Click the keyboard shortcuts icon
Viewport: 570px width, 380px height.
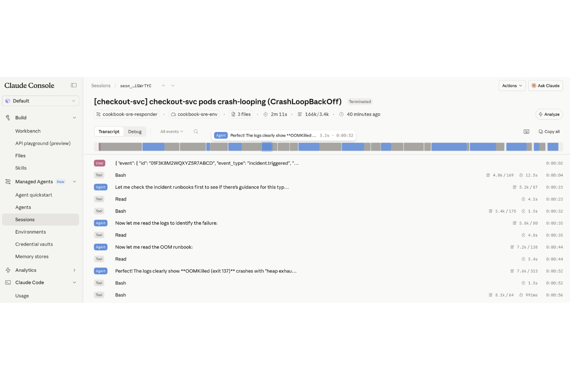pos(526,132)
